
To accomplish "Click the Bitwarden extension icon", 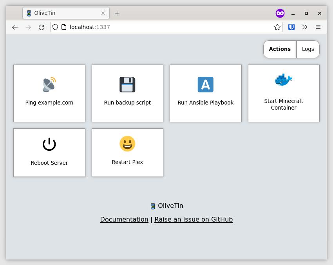I will point(291,27).
